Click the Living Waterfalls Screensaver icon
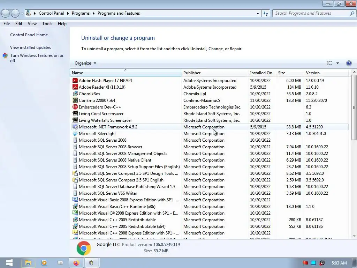The image size is (357, 268). [75, 120]
